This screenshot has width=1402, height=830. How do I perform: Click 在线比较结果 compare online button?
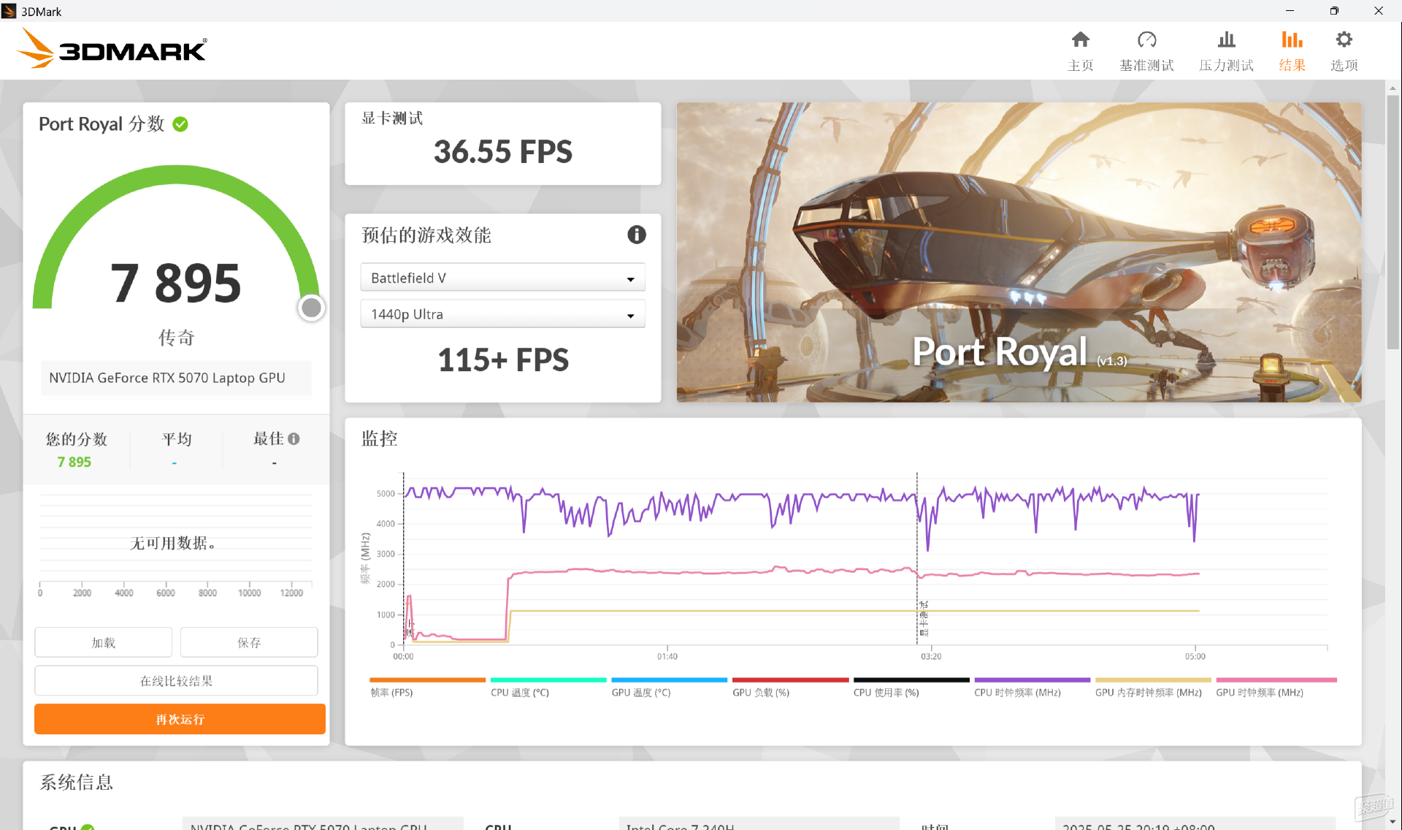point(176,680)
